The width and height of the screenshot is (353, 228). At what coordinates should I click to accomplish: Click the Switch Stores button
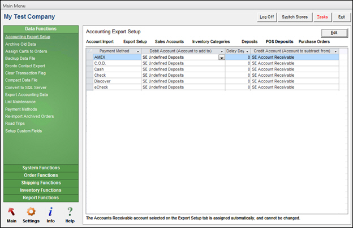click(x=295, y=17)
